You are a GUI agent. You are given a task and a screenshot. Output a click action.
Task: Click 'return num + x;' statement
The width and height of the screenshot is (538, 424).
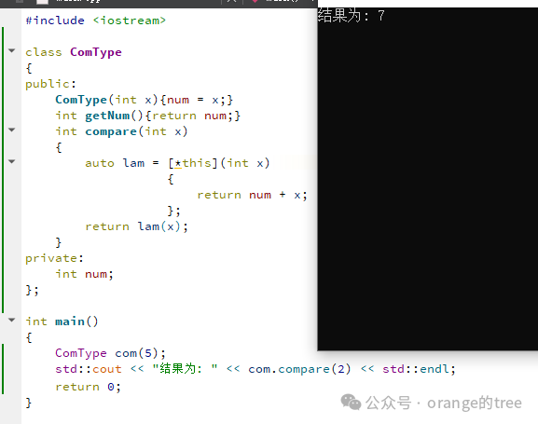point(252,195)
